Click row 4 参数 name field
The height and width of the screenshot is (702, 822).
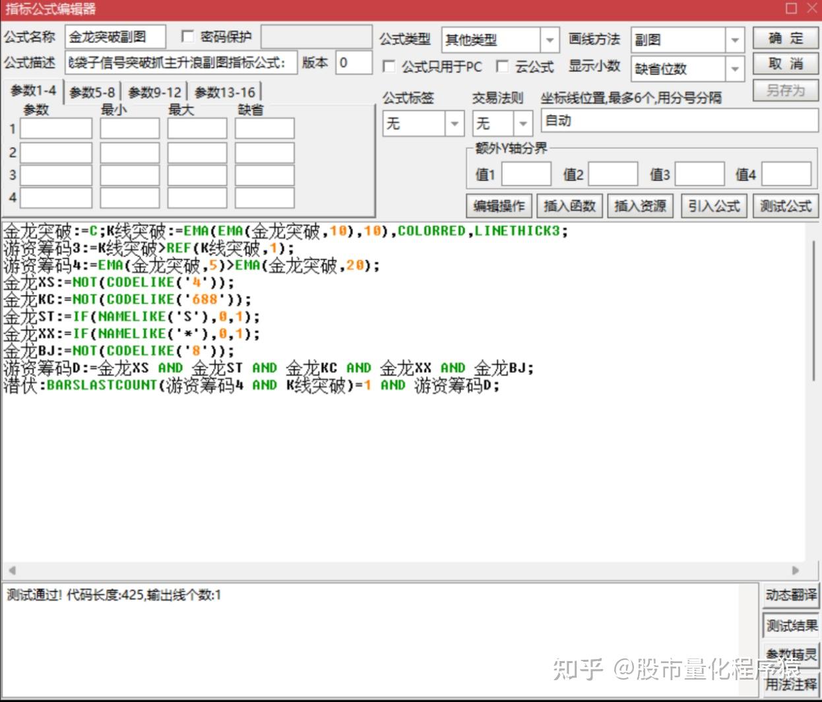click(x=56, y=197)
